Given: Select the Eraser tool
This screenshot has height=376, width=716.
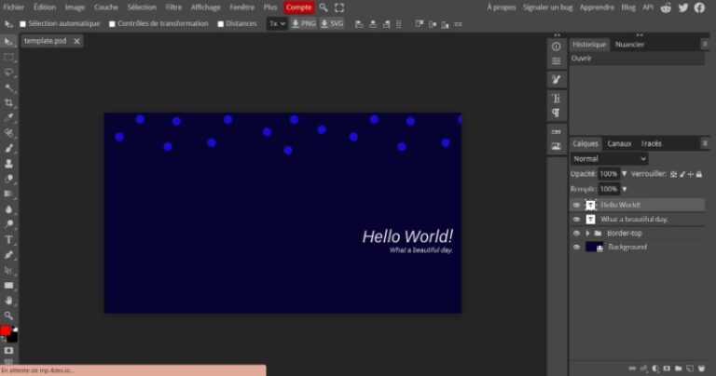Looking at the screenshot, I should [8, 179].
